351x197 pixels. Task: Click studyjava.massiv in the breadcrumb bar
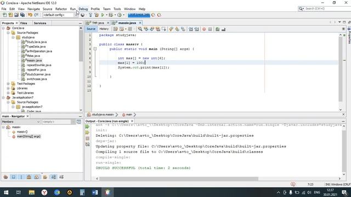103,114
